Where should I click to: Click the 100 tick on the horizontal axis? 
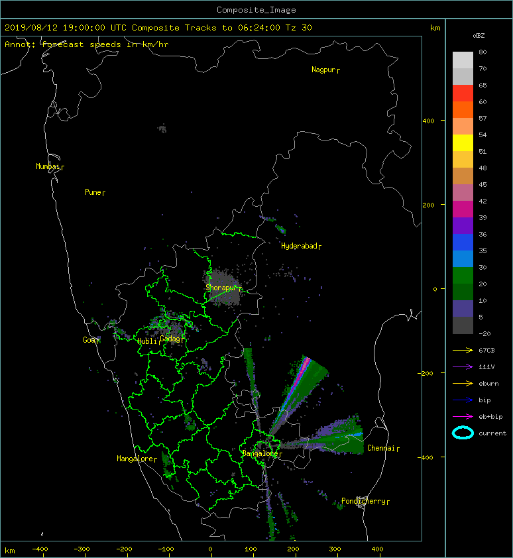coord(251,549)
